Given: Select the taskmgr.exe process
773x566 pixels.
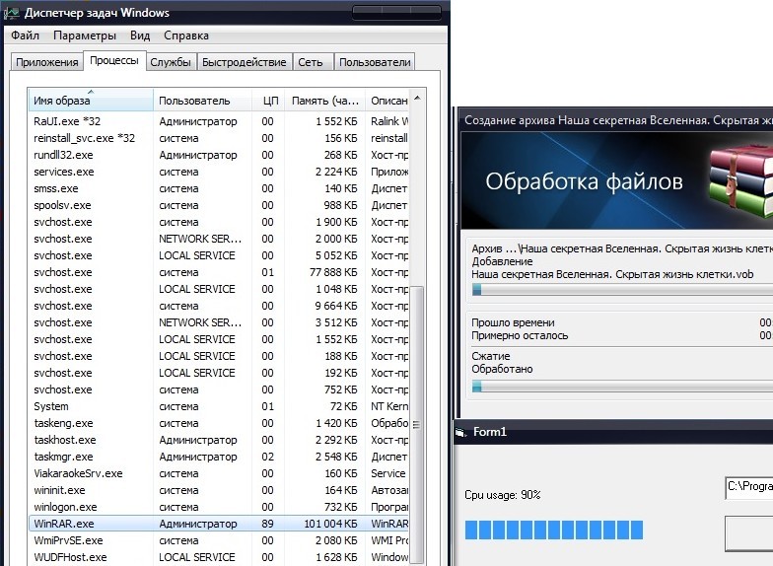Looking at the screenshot, I should 219,457.
